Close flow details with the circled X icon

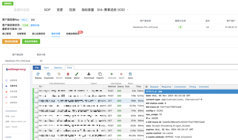point(146,87)
